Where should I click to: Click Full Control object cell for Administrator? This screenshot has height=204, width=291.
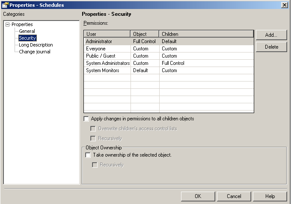coord(145,41)
